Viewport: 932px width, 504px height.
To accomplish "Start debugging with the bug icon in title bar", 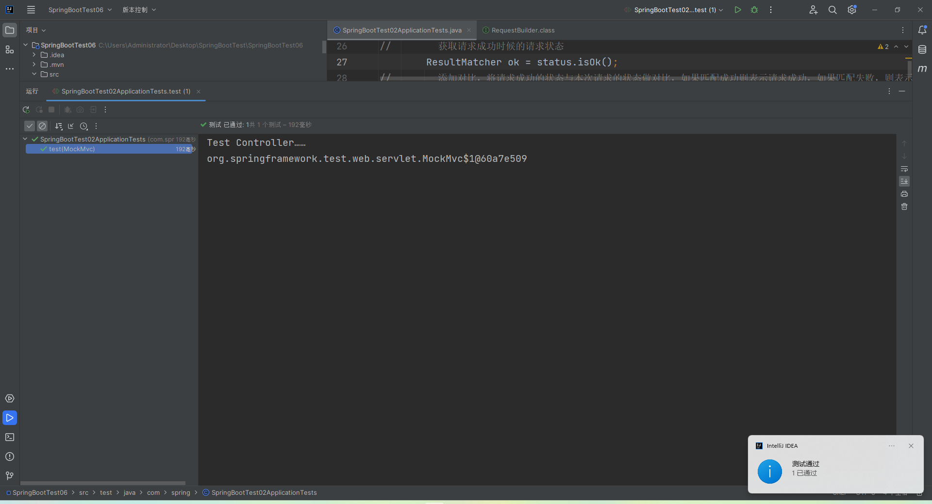I will click(x=754, y=10).
